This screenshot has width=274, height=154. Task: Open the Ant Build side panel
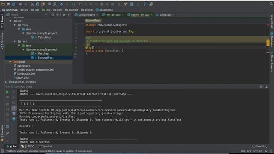[x=272, y=21]
